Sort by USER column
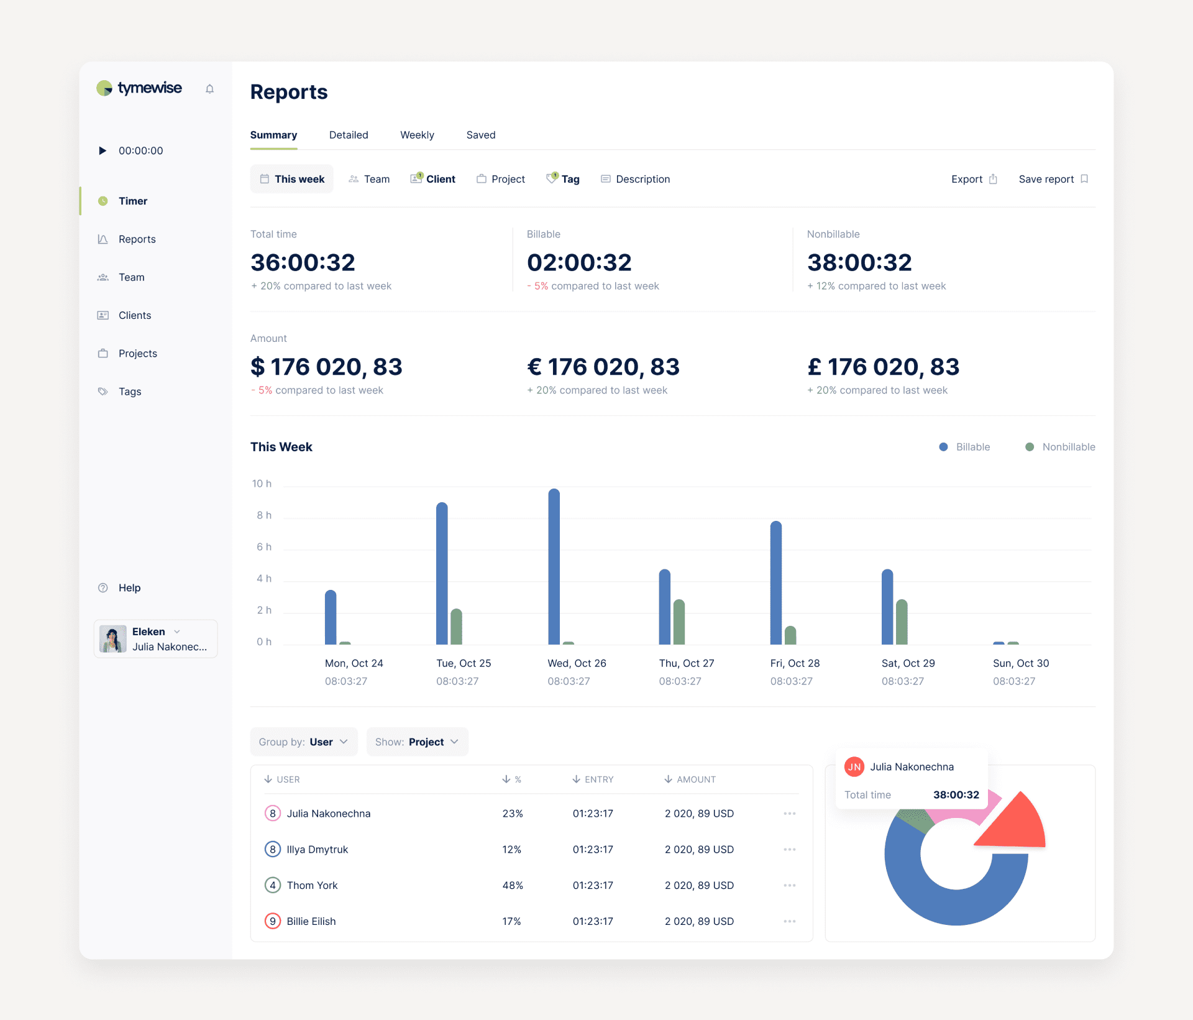 click(x=282, y=779)
